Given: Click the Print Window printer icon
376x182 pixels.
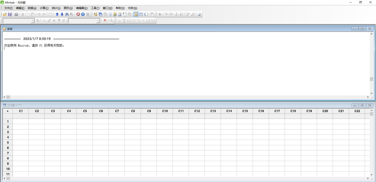Looking at the screenshot, I should tap(16, 14).
